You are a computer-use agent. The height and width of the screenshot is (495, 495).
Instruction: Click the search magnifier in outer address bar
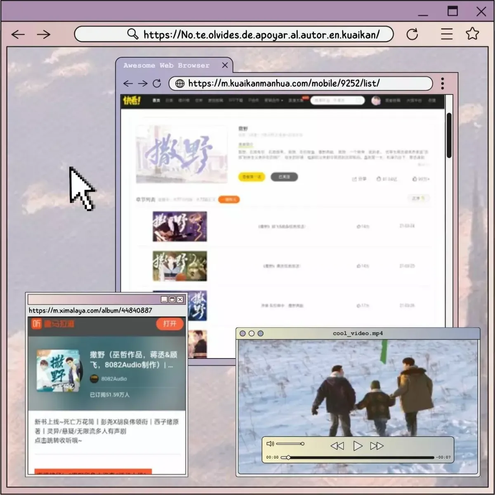[x=132, y=34]
